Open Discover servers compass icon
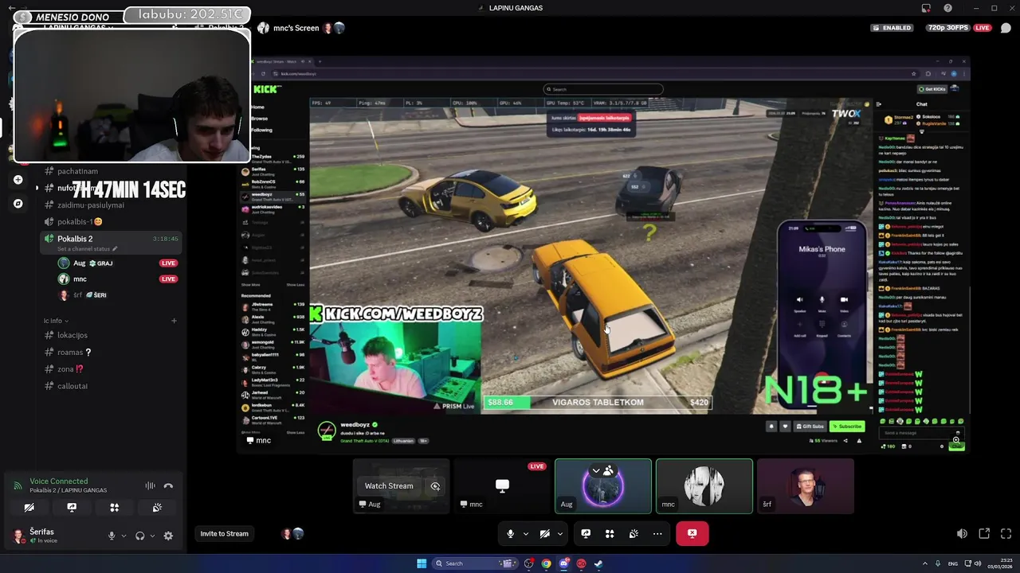Image resolution: width=1020 pixels, height=573 pixels. coord(18,204)
